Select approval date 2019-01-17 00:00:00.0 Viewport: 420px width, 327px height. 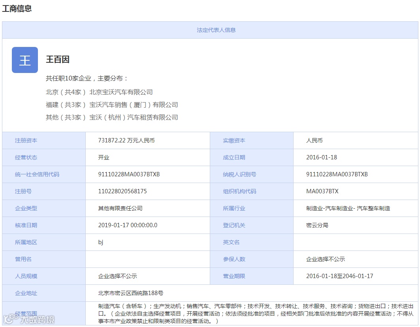[x=128, y=225]
